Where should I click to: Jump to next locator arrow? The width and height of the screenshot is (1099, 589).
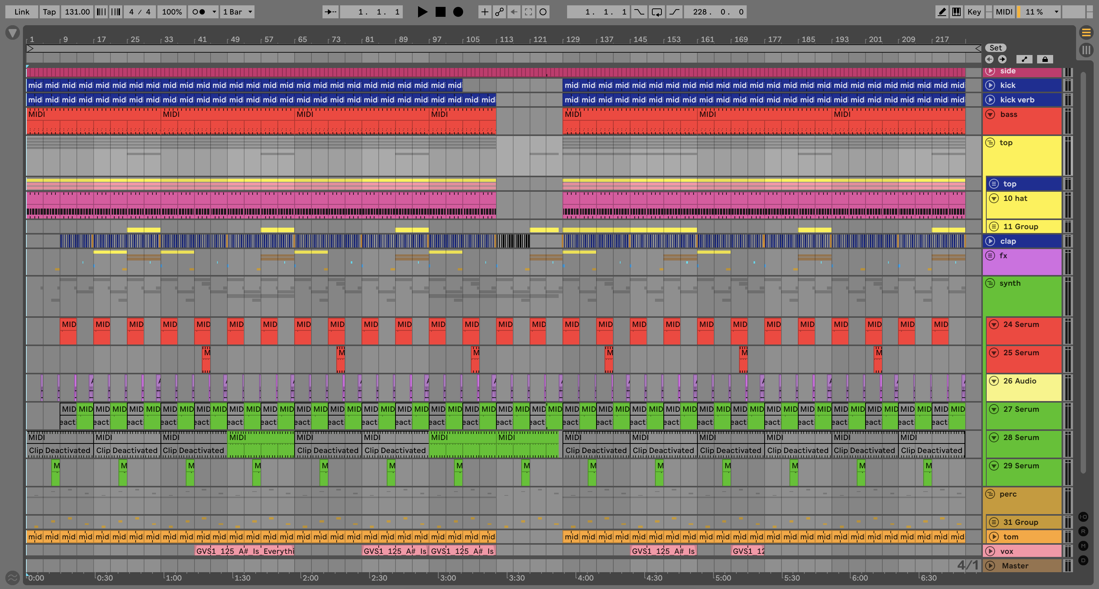point(1002,59)
